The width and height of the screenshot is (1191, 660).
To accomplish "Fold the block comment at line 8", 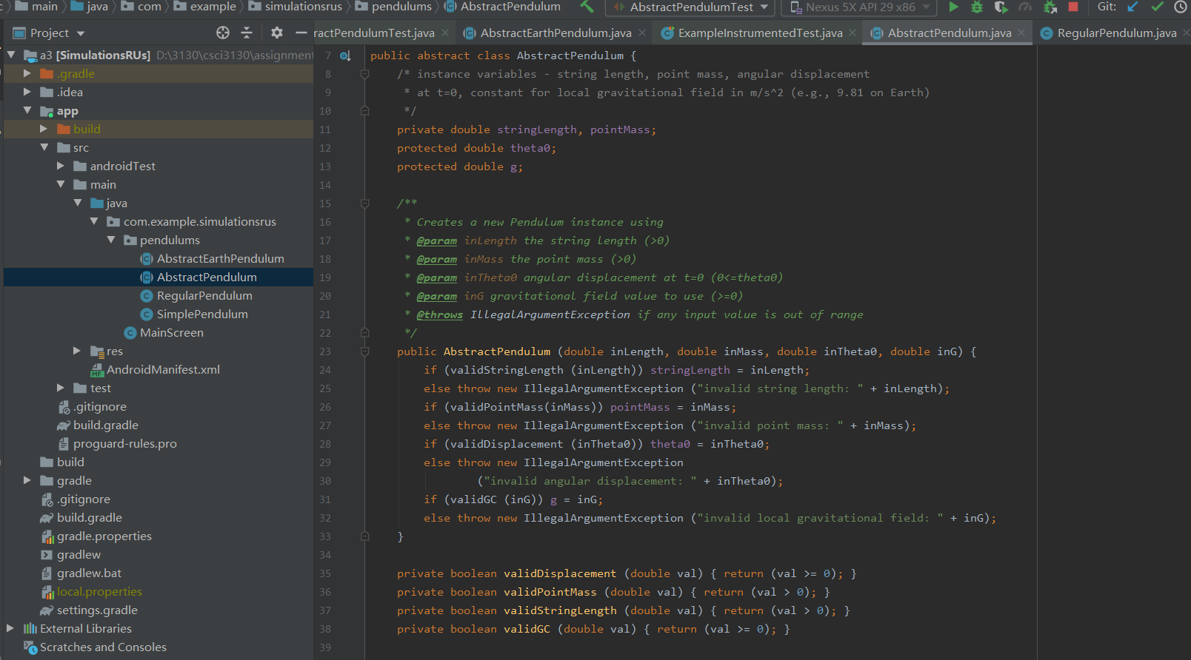I will (364, 74).
